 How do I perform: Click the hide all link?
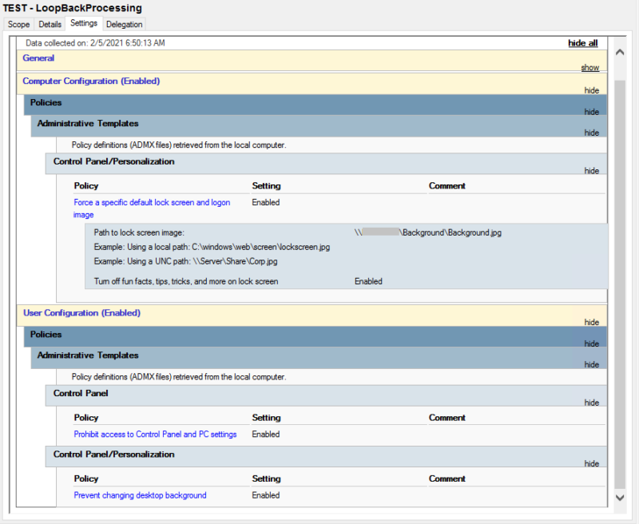pyautogui.click(x=582, y=42)
